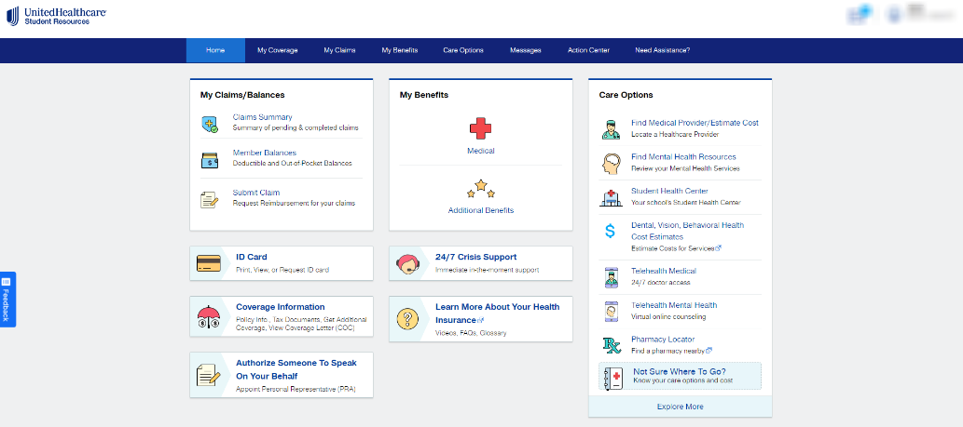963x427 pixels.
Task: Click 'Locate a Healthcare Provider' text
Action: [675, 134]
